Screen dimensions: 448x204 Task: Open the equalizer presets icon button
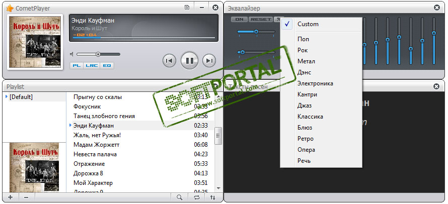[277, 20]
